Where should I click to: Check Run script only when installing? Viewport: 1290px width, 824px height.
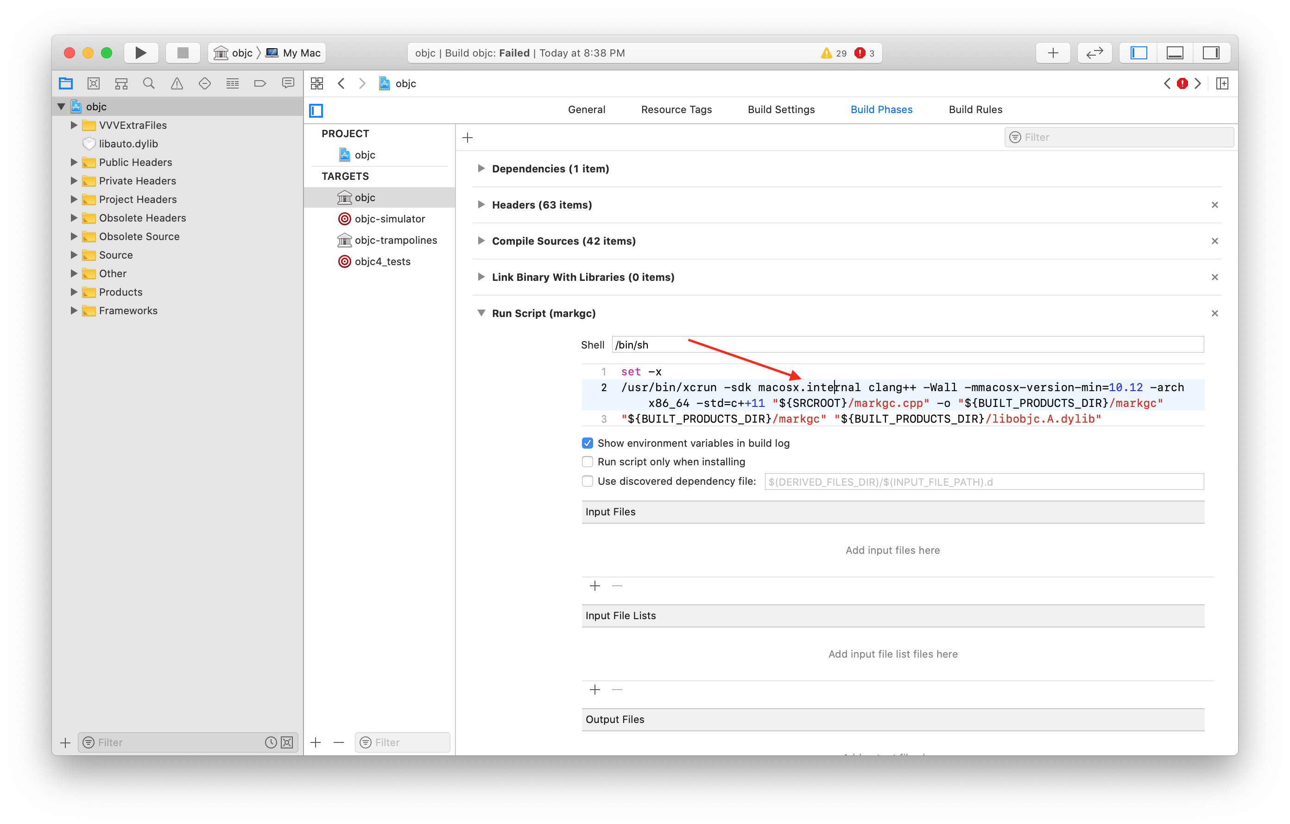[x=588, y=462]
